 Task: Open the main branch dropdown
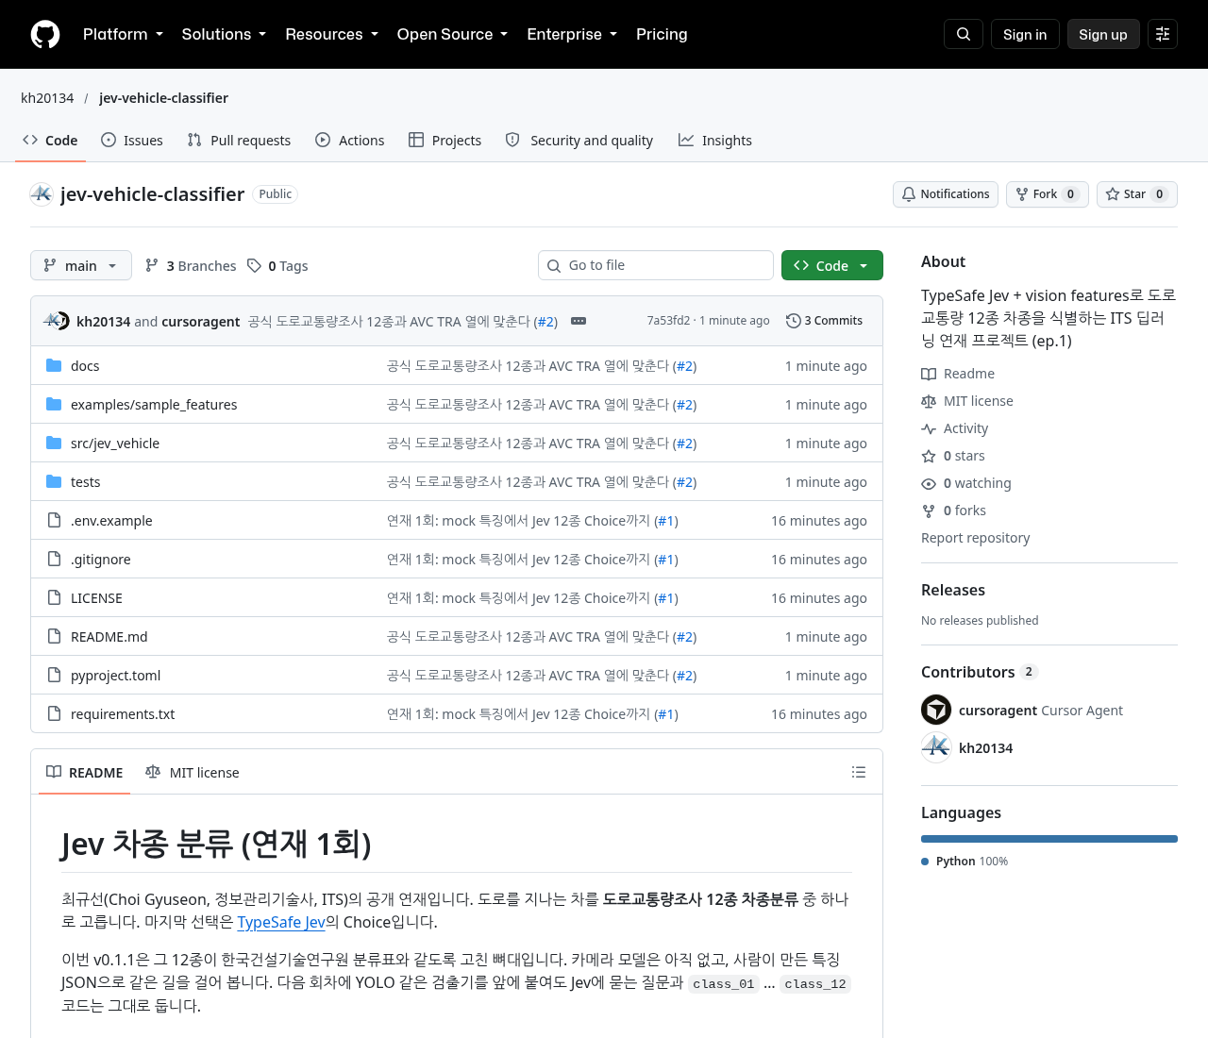coord(81,265)
